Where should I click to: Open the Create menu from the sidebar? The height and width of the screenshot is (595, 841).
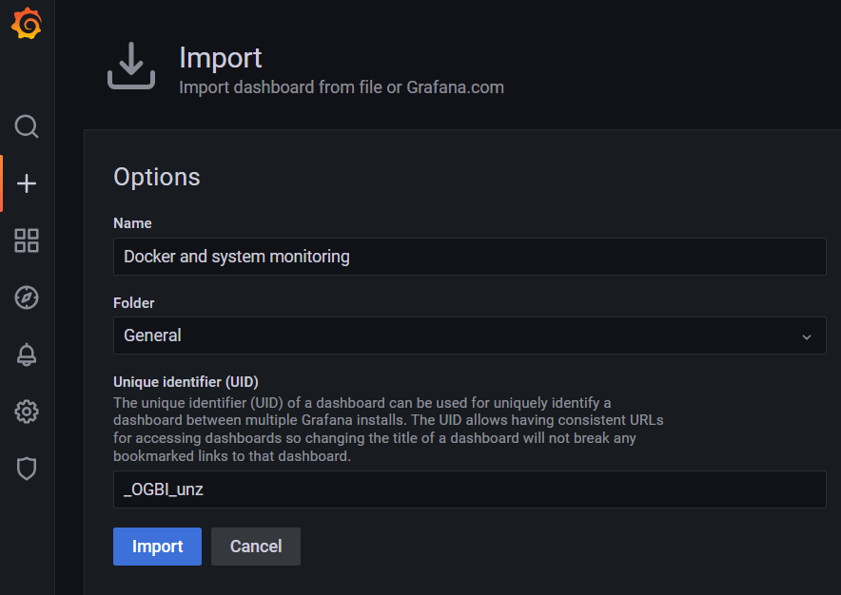point(26,183)
